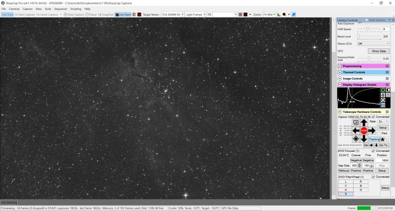Screen dimensions: 395x211
Task: Toggle the ZWO Focuser Connected checkbox
Action: (x=373, y=151)
